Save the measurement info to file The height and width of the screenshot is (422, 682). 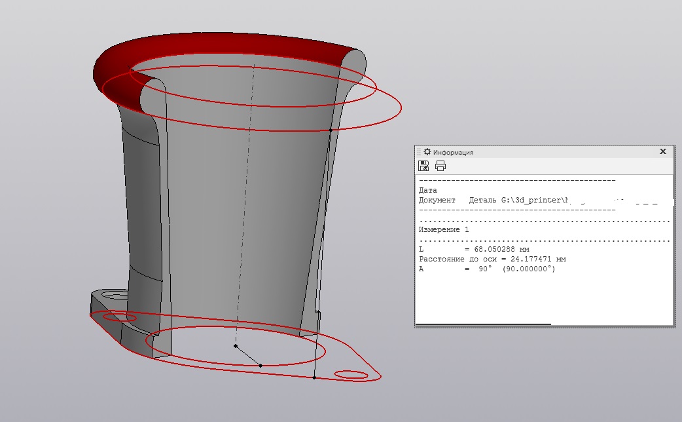(x=423, y=166)
